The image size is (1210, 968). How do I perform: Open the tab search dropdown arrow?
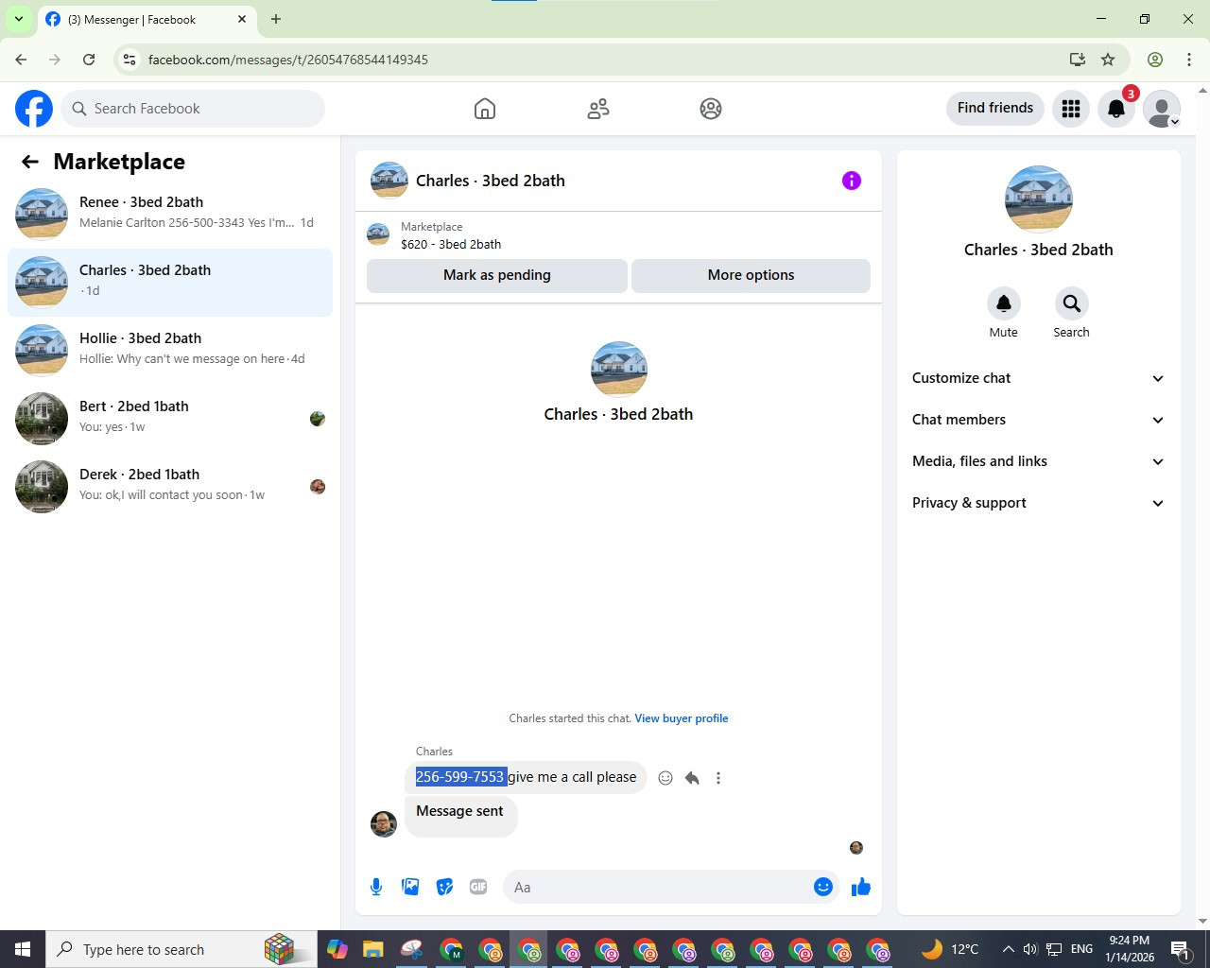pos(19,19)
